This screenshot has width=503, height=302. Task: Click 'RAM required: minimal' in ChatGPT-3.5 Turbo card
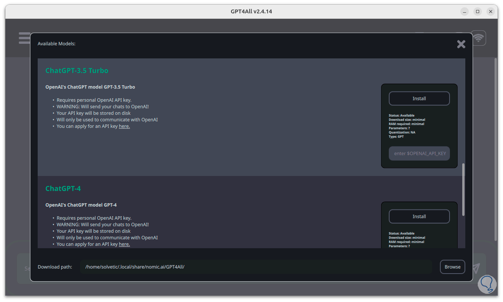(406, 124)
